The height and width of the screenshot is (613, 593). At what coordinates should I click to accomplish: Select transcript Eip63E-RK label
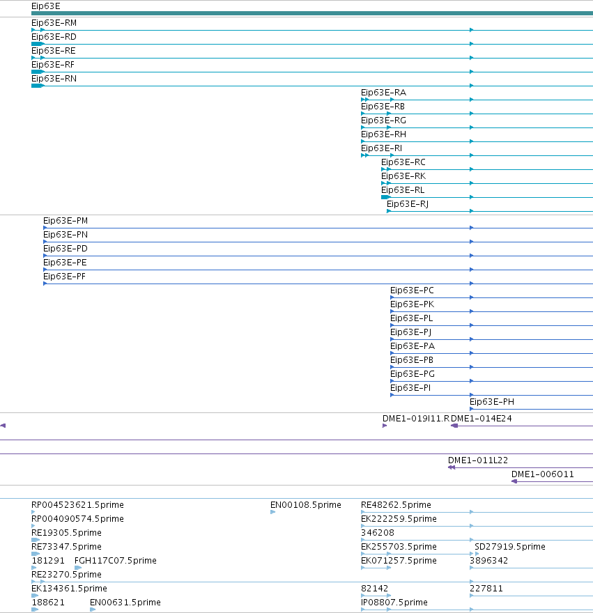[x=403, y=176]
